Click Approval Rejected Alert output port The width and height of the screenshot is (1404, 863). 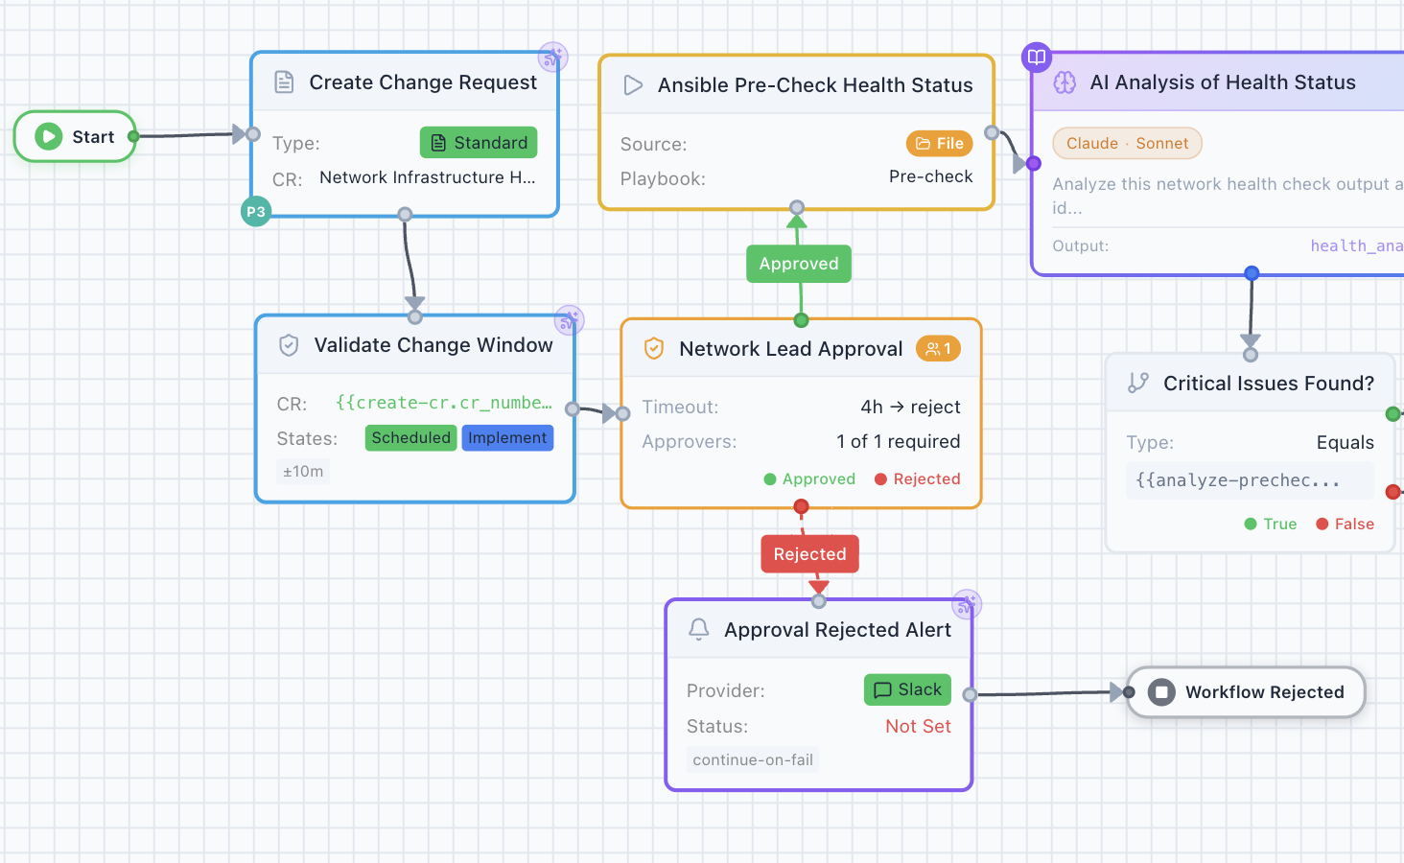tap(971, 694)
